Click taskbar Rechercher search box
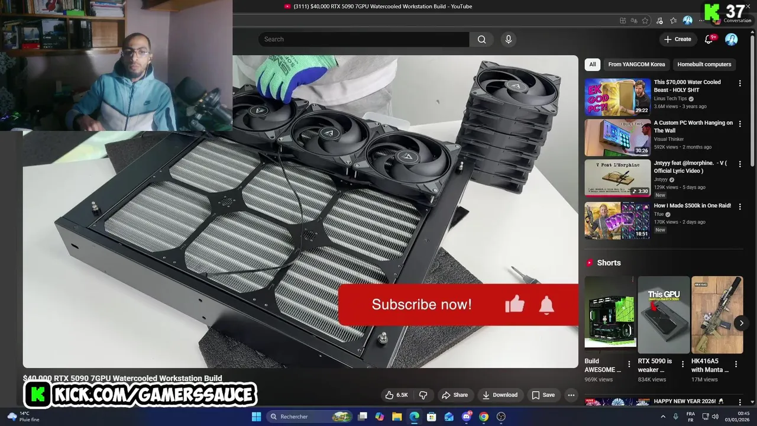Viewport: 757px width, 426px height. click(x=309, y=417)
